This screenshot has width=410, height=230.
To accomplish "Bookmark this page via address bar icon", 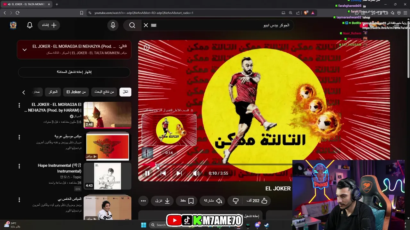I will coord(82,13).
